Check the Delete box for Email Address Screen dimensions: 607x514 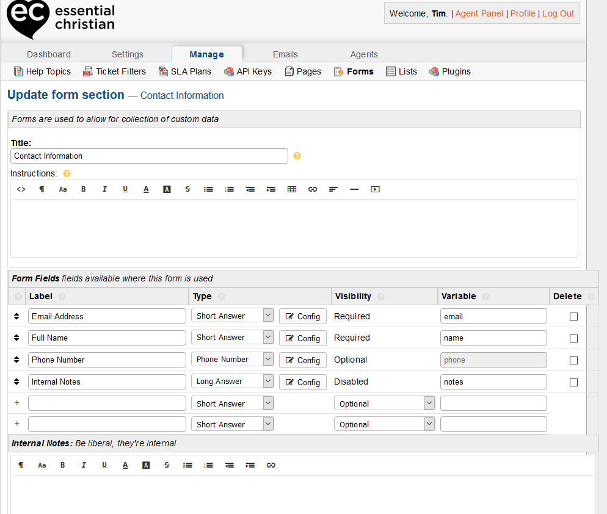tap(573, 316)
